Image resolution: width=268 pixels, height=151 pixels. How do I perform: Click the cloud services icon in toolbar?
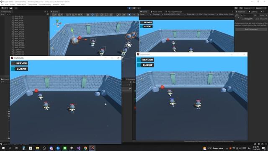point(11,8)
